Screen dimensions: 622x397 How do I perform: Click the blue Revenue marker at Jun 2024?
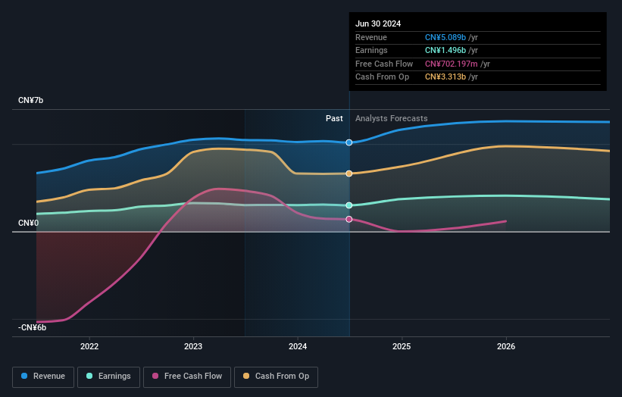pyautogui.click(x=349, y=142)
